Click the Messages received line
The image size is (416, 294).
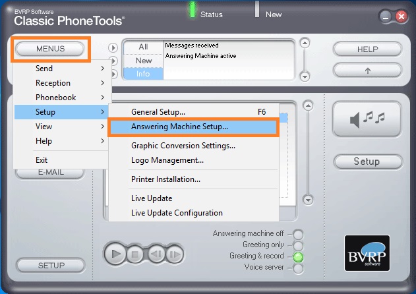(x=192, y=45)
